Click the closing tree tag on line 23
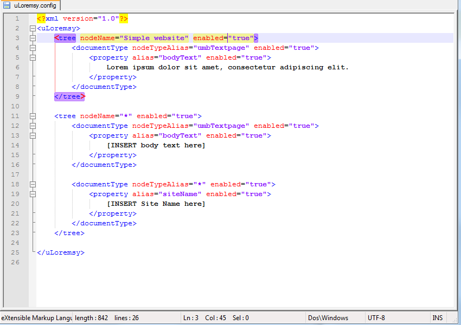Image resolution: width=461 pixels, height=325 pixels. tap(69, 233)
